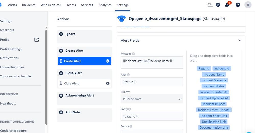Select the Close Alert rule row

tap(84, 83)
